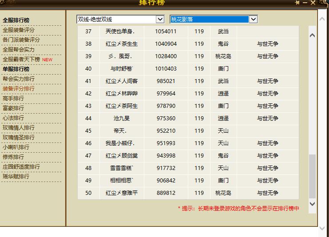Select player 我是小熊仔. at rank 46
Image resolution: width=329 pixels, height=237 pixels.
[x=120, y=143]
